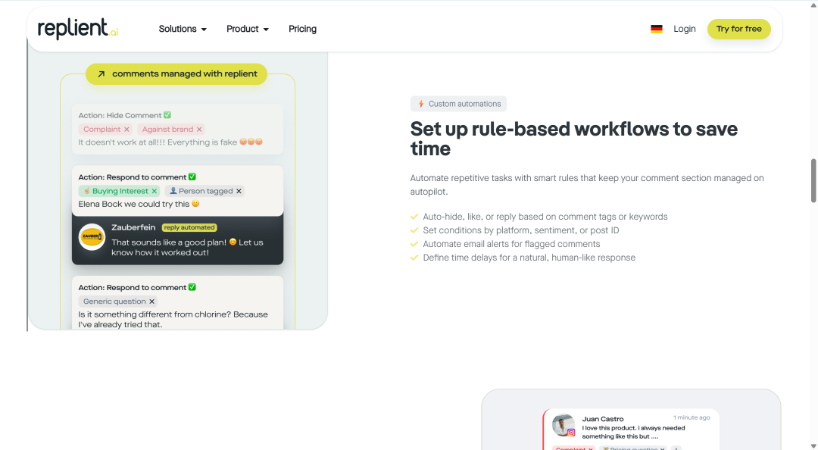Open the Login link
The height and width of the screenshot is (450, 818).
click(x=685, y=29)
